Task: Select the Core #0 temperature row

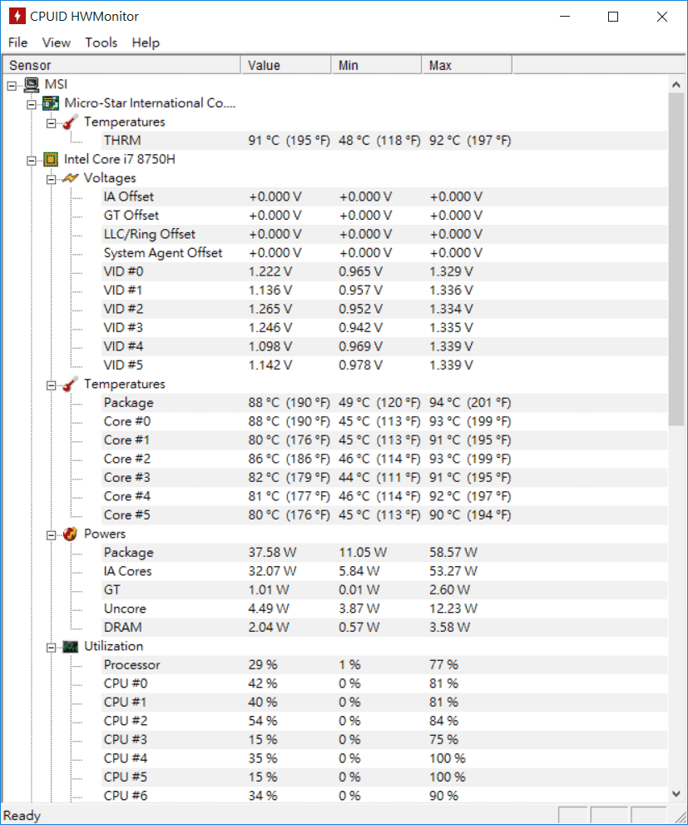Action: 384,421
